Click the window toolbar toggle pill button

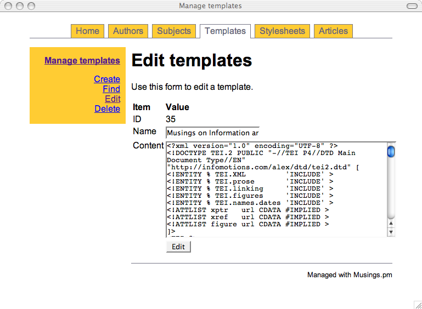tap(411, 6)
